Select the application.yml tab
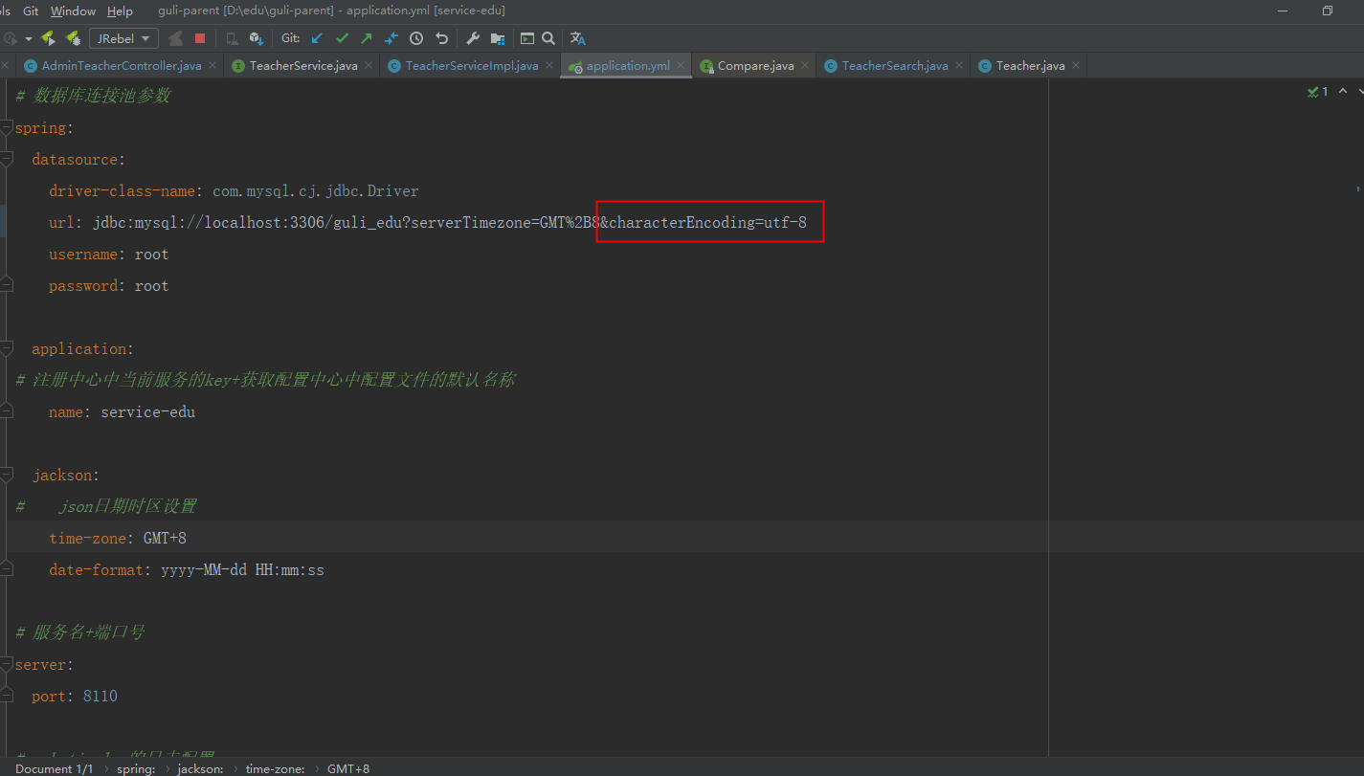The height and width of the screenshot is (776, 1364). point(627,66)
